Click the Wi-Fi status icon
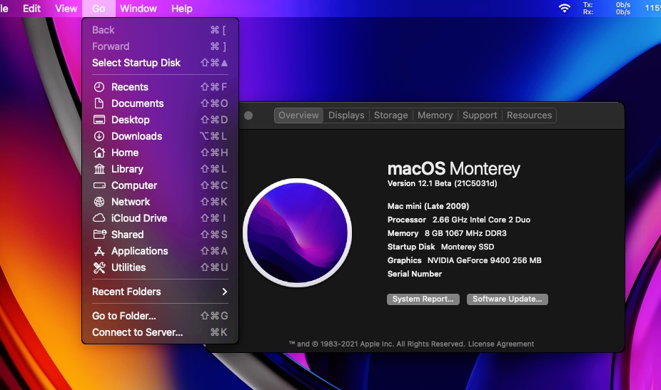 click(564, 8)
